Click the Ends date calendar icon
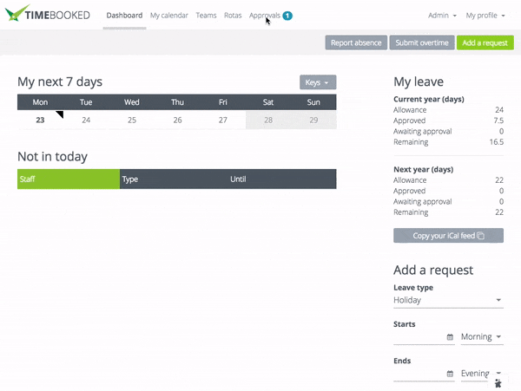 (450, 374)
